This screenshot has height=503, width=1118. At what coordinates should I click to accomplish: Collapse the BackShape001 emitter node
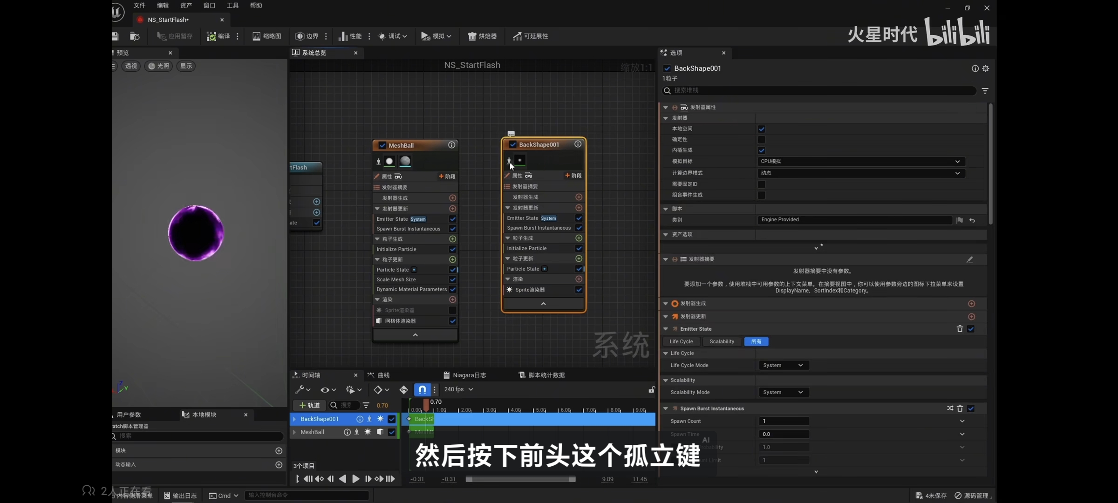543,304
